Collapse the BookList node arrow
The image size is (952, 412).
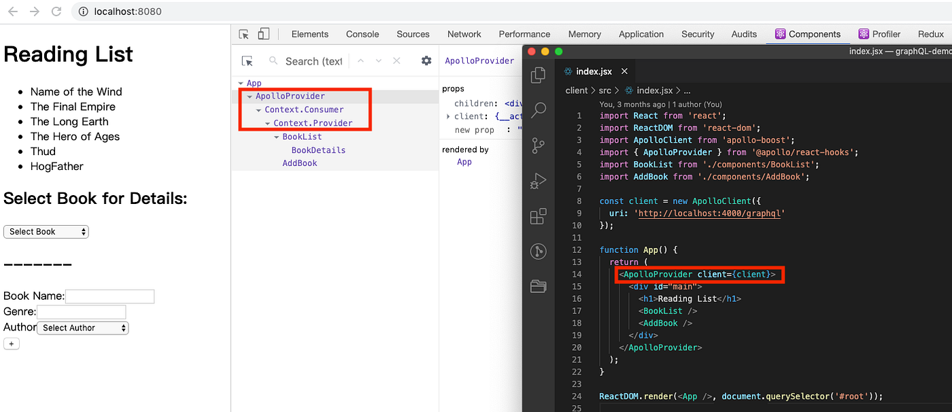pyautogui.click(x=277, y=137)
